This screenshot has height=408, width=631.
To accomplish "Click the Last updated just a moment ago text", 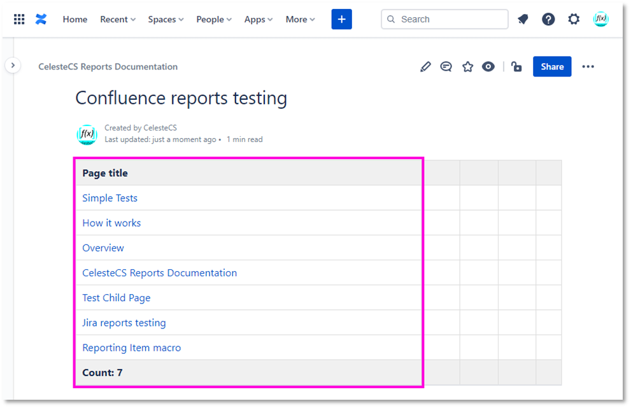I will tap(160, 139).
